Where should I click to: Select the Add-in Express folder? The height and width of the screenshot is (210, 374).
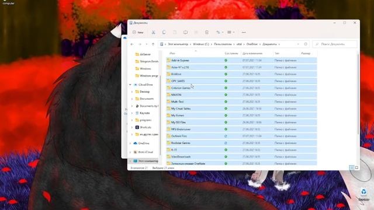click(x=241, y=60)
